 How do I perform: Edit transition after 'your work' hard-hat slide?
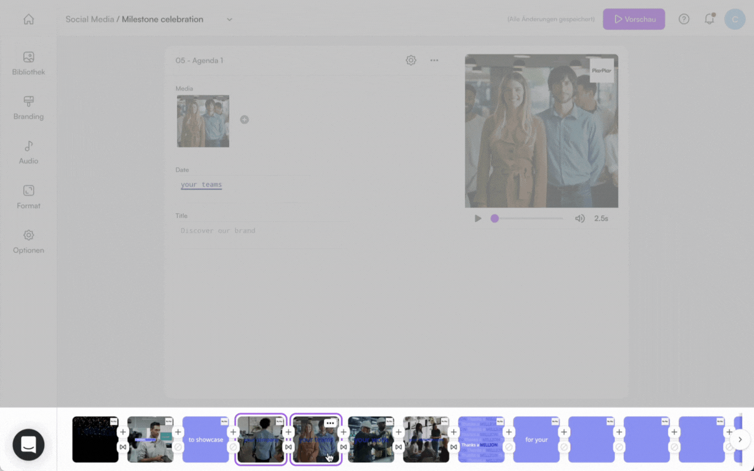pyautogui.click(x=399, y=447)
